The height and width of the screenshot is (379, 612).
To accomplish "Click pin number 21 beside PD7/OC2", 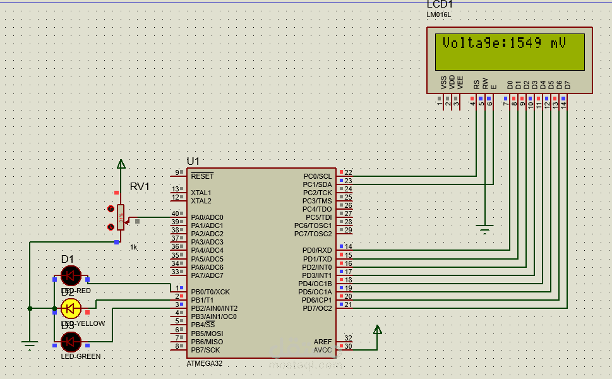I will pyautogui.click(x=348, y=305).
